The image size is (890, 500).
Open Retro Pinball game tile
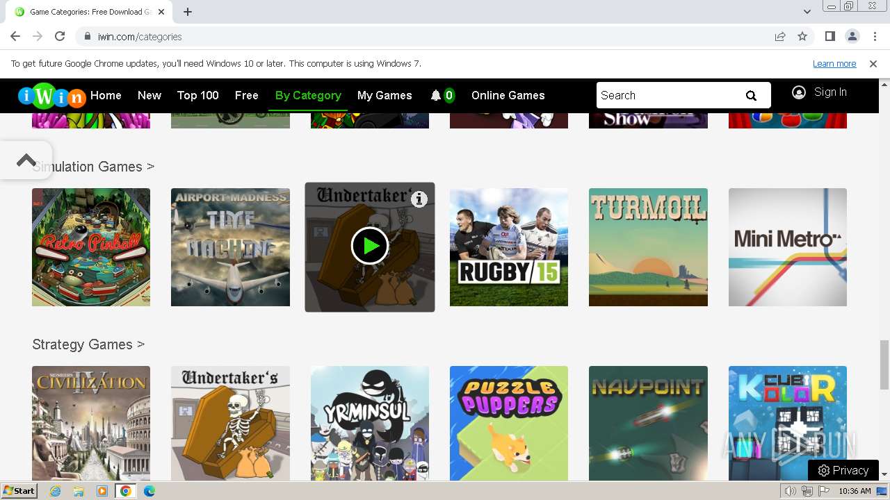[91, 247]
